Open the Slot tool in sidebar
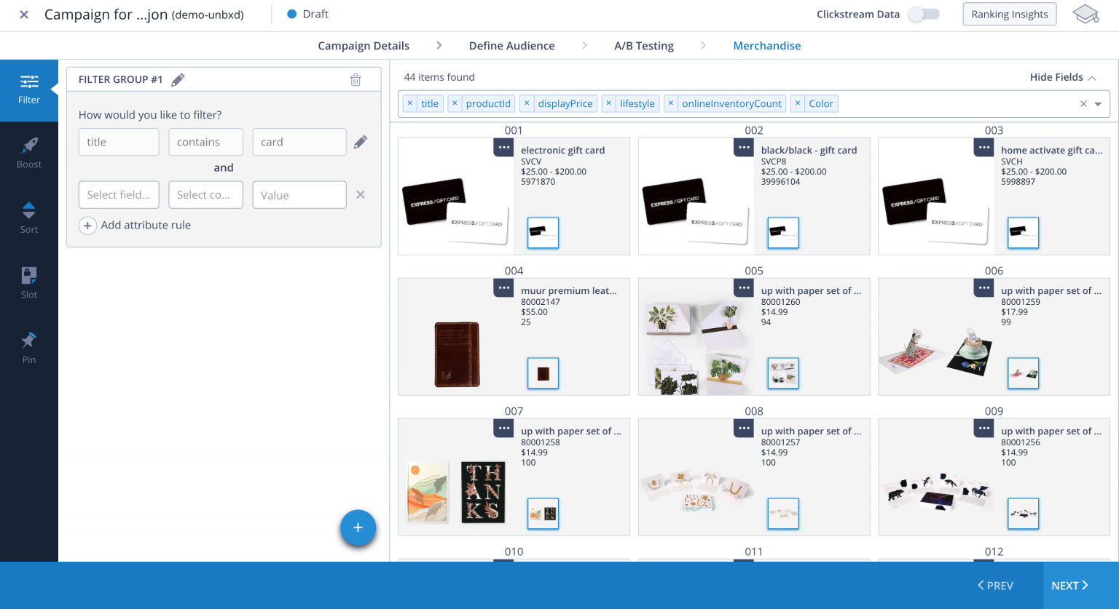The image size is (1119, 609). (29, 283)
